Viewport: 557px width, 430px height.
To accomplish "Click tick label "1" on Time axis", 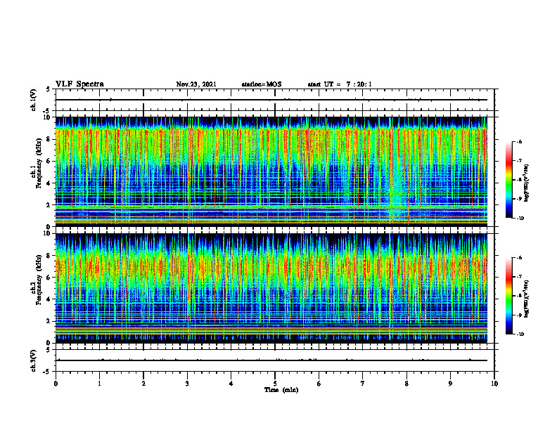I will [x=99, y=384].
